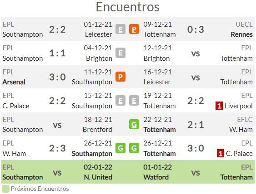Viewport: 256px width, 194px height.
Task: Select the 2:3 score of W. Ham vs Southampton
Action: 57,148
